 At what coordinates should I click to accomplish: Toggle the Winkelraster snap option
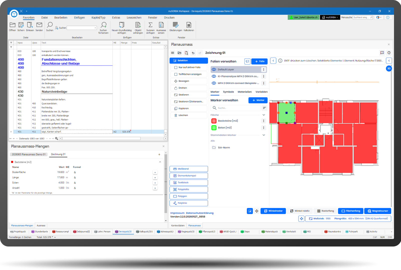273,211
